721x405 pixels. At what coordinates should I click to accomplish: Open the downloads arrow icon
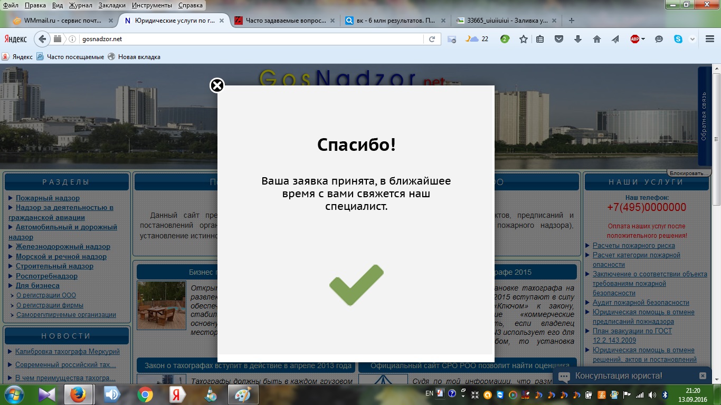point(578,39)
